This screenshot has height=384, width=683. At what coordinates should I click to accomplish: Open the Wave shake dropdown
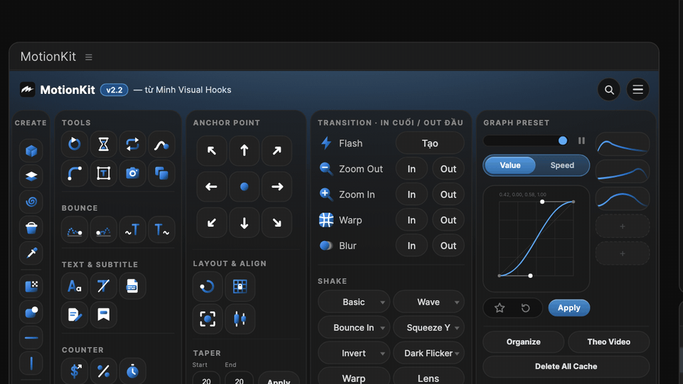click(428, 302)
